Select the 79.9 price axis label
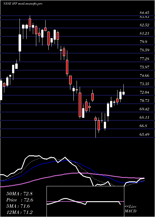The image size is (155, 217). point(143,42)
